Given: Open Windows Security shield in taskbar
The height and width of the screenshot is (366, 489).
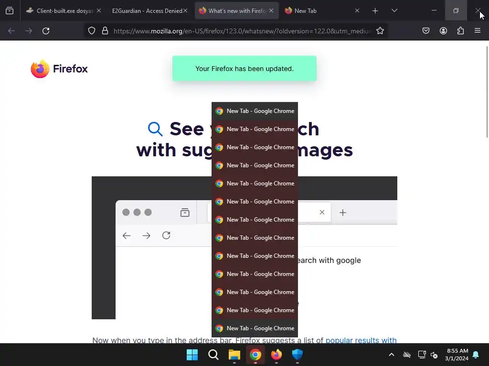Looking at the screenshot, I should 297,355.
